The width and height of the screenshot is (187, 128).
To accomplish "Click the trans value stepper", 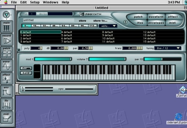I will [140, 48].
